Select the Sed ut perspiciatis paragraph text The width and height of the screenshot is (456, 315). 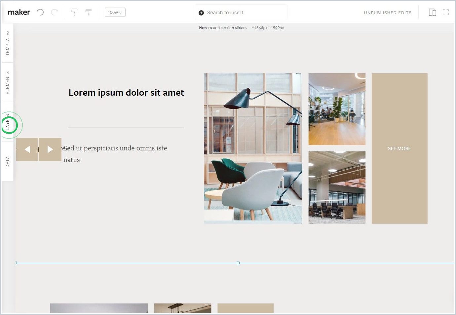(x=115, y=154)
